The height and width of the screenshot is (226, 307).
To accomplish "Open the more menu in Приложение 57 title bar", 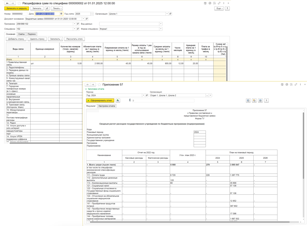I will click(x=300, y=85).
